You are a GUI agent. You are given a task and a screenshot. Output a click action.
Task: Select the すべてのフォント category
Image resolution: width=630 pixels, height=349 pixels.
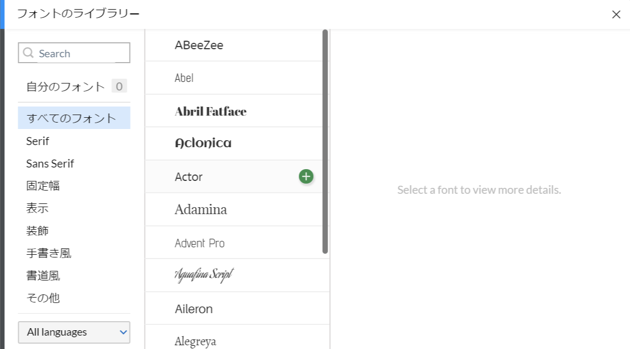[71, 118]
